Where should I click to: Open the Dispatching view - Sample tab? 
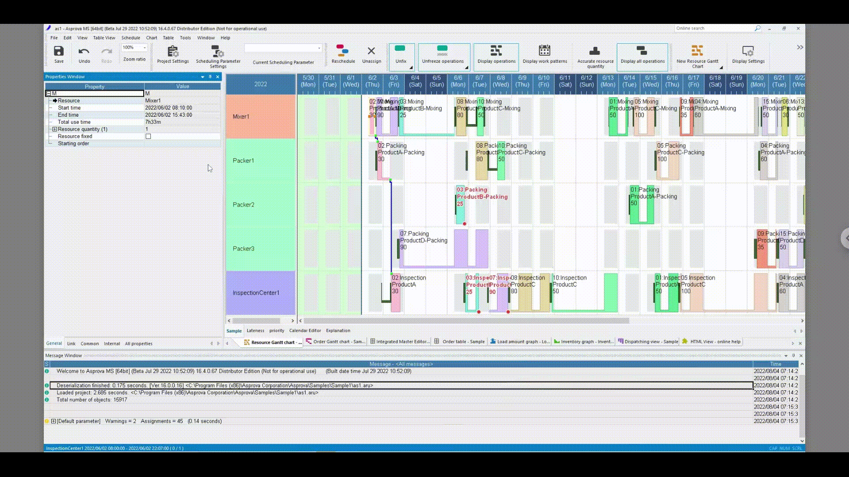tap(648, 342)
